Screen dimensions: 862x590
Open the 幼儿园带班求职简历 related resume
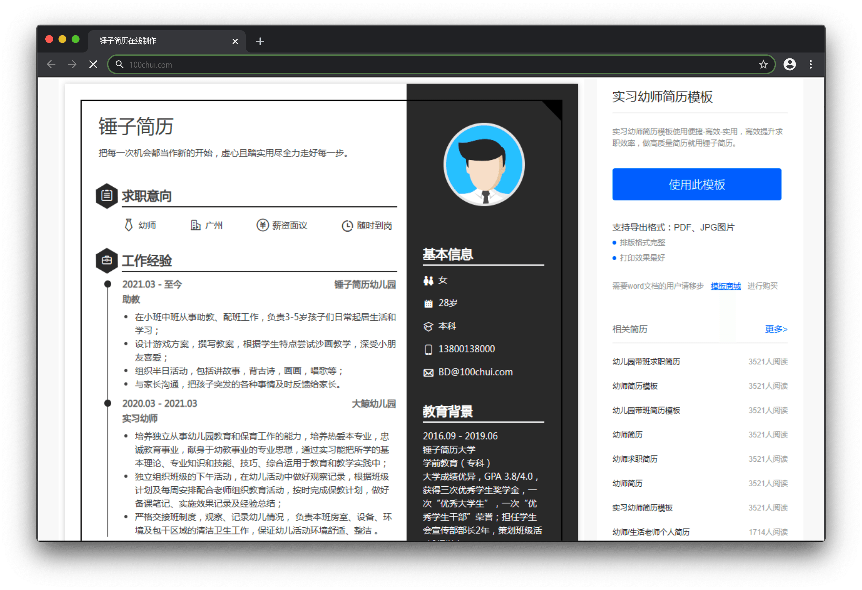click(646, 361)
